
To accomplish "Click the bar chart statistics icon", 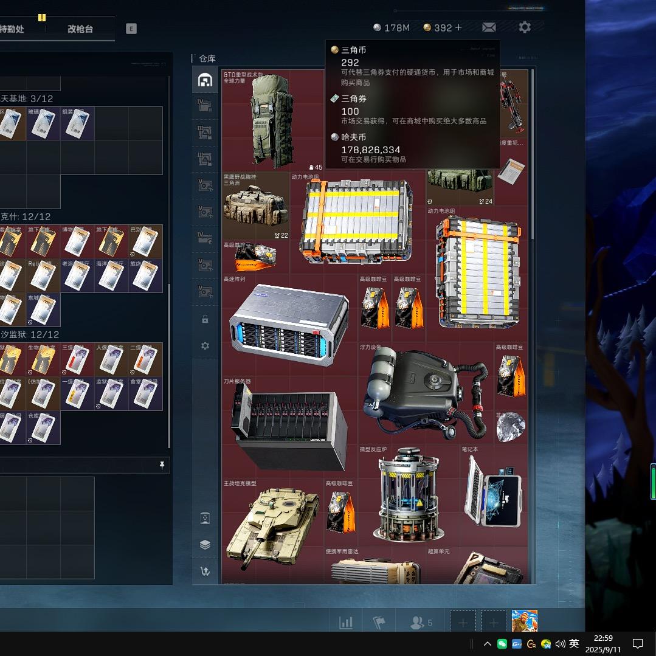I will [346, 623].
